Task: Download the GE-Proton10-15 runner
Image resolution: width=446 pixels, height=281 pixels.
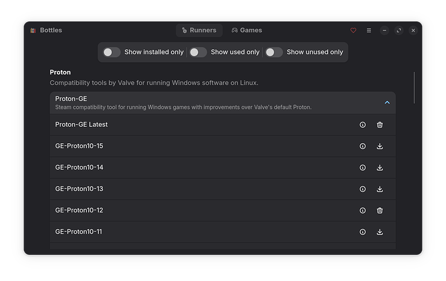Action: click(x=379, y=146)
